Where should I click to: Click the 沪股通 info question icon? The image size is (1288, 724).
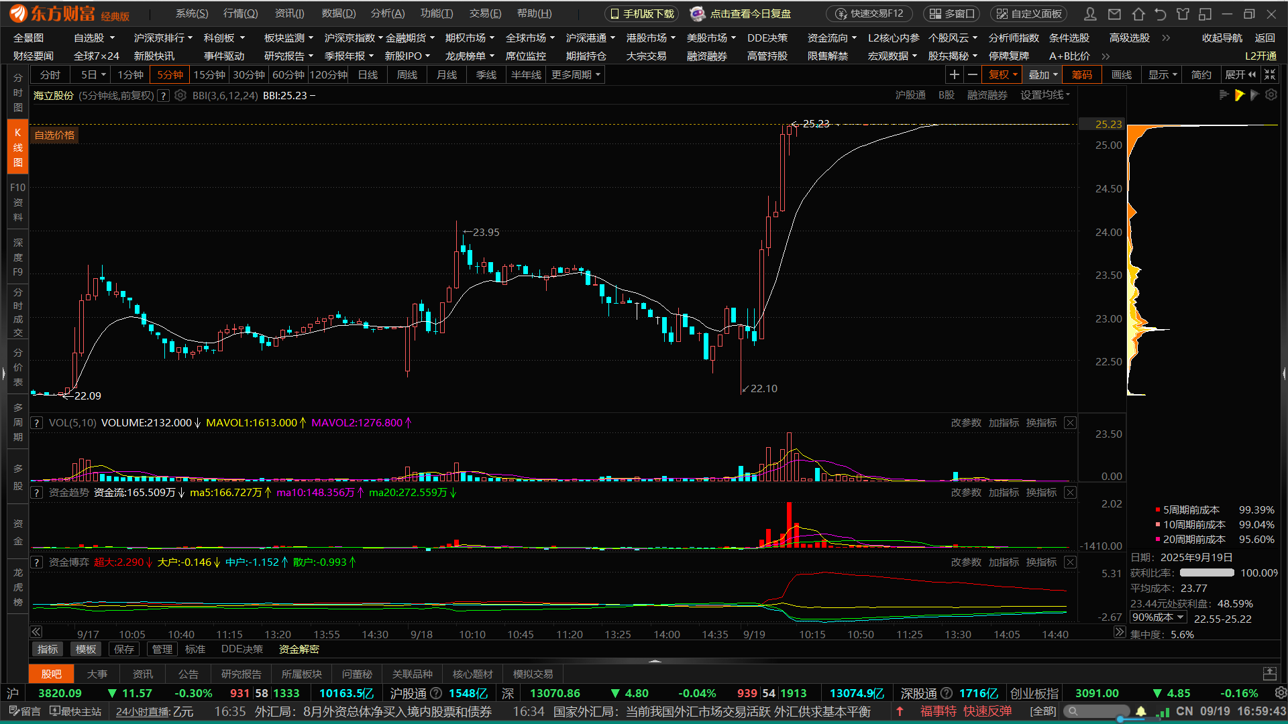(436, 693)
